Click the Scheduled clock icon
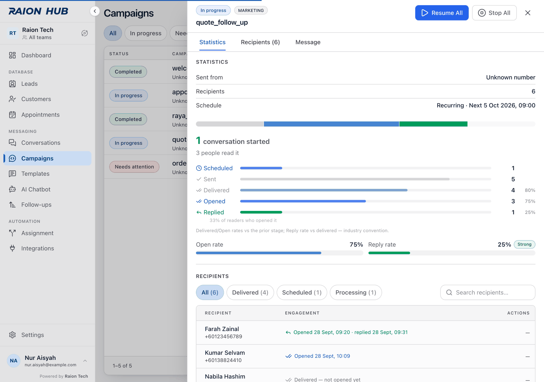 pyautogui.click(x=199, y=168)
